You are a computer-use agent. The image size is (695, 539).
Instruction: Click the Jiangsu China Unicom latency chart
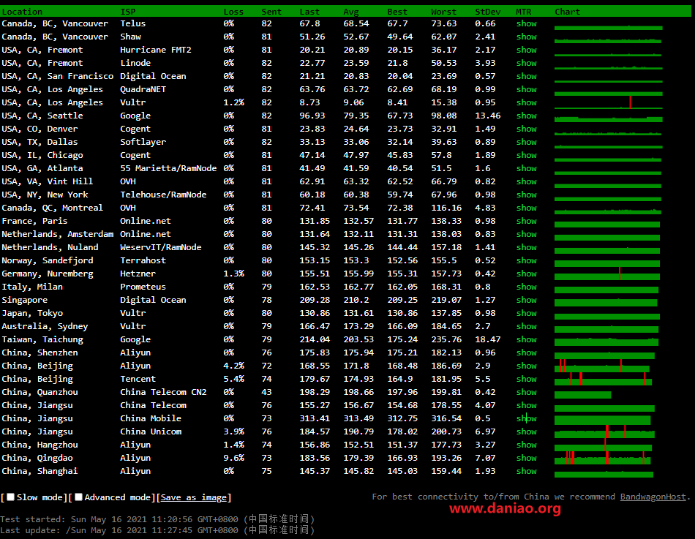pos(604,431)
